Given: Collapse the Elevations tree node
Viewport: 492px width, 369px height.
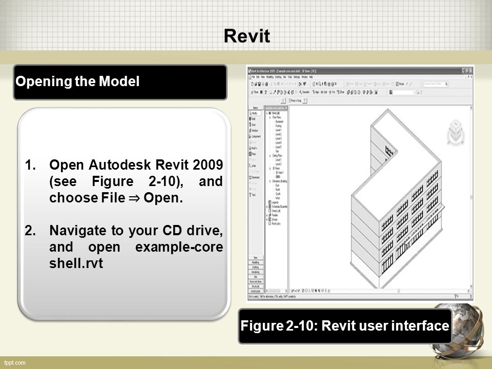Looking at the screenshot, I should pos(270,181).
